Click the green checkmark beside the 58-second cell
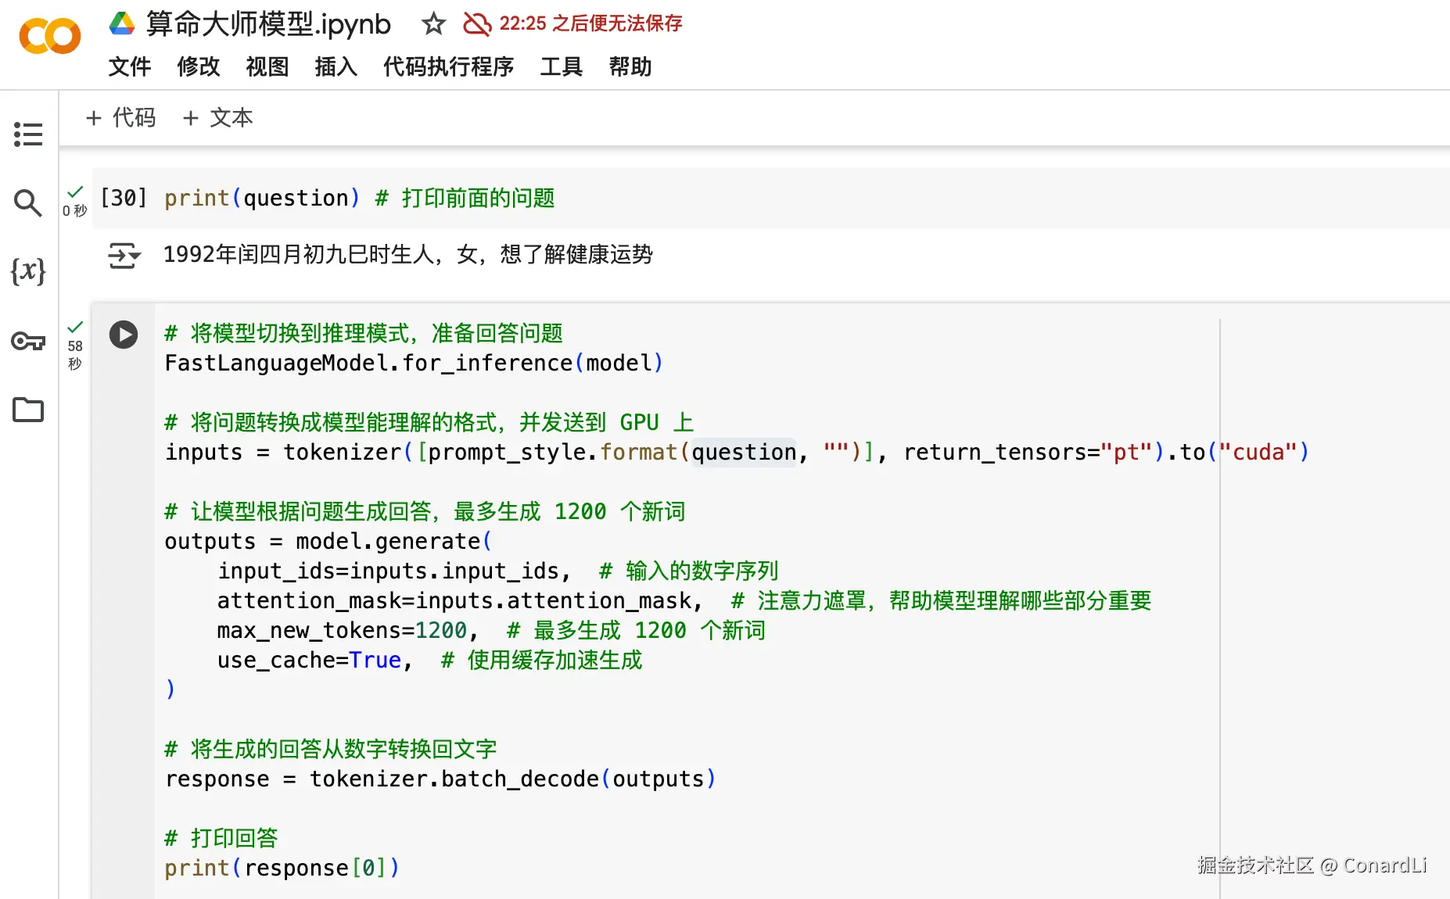The image size is (1450, 899). (75, 327)
